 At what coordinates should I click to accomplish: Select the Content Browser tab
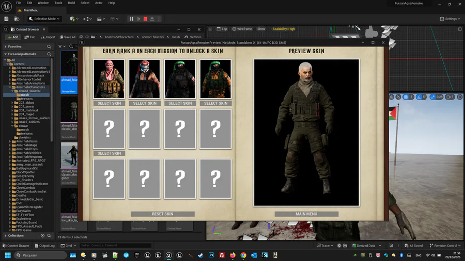pyautogui.click(x=27, y=29)
